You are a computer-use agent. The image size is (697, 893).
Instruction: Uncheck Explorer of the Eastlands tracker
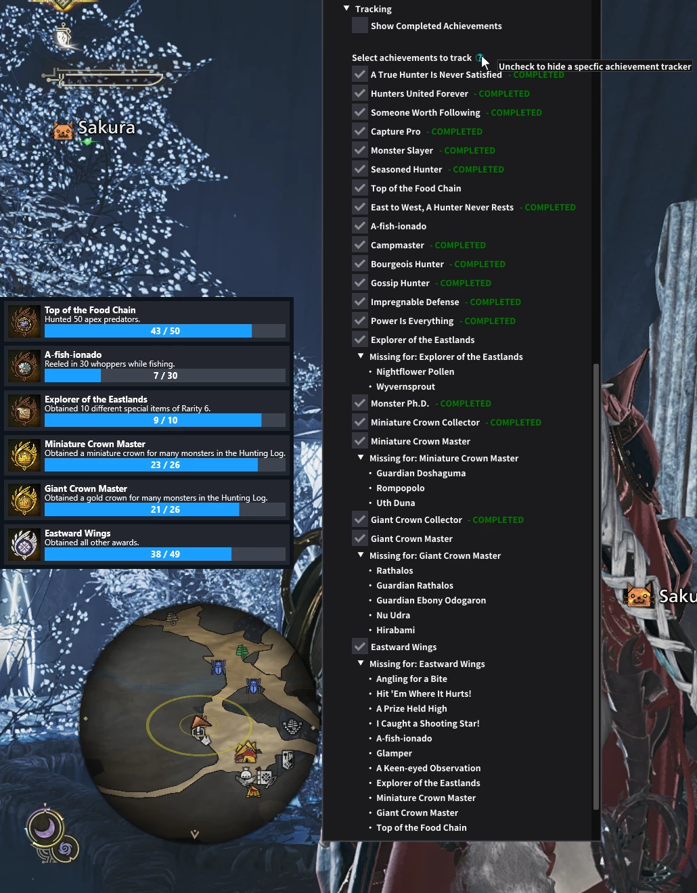click(360, 340)
